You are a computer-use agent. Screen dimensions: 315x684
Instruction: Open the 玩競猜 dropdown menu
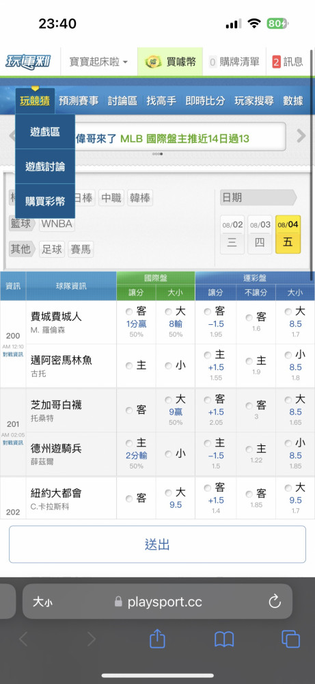coord(35,101)
